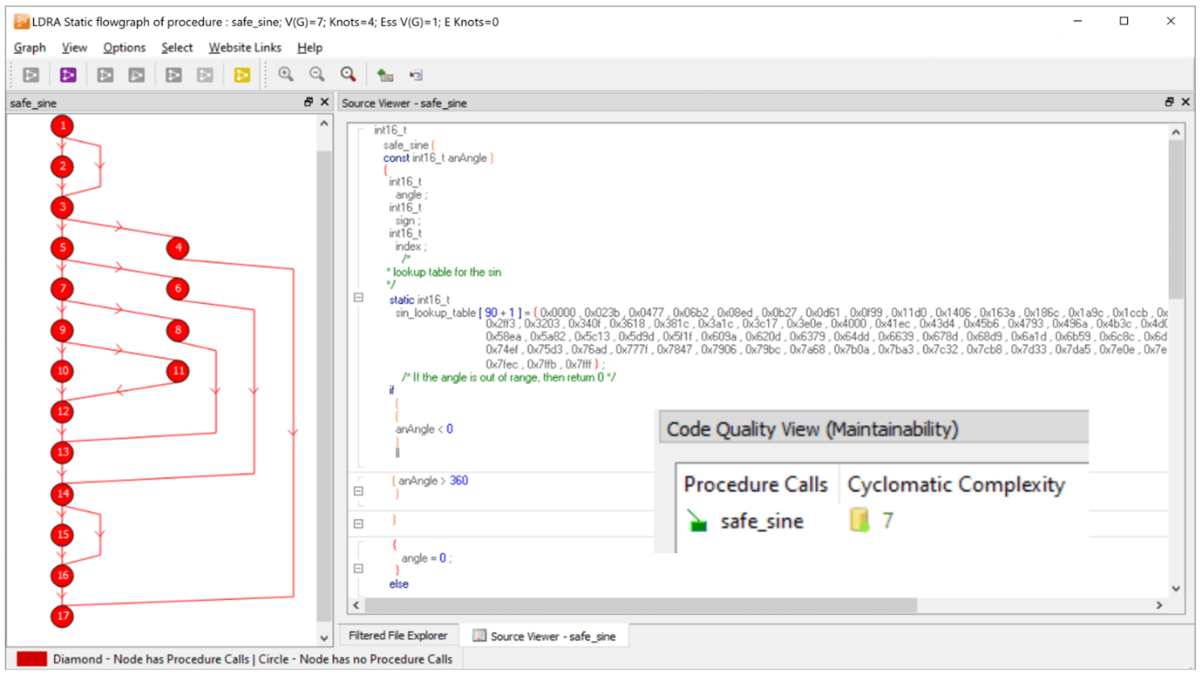1202x674 pixels.
Task: Open the Graph menu
Action: tap(30, 48)
